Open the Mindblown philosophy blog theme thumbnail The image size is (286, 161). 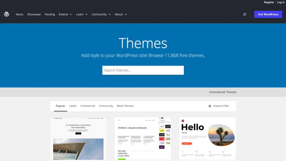pyautogui.click(x=143, y=139)
